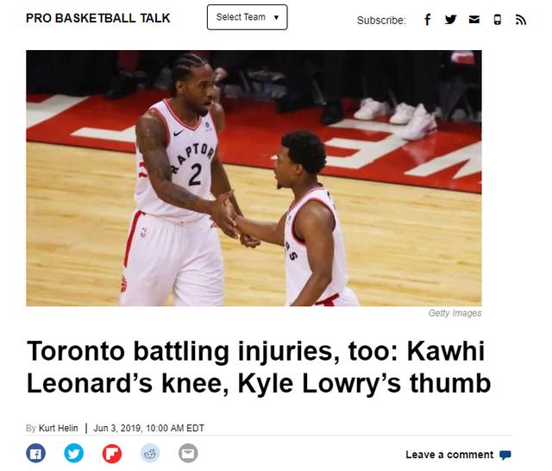Click the Getty Images photo credit

455,313
